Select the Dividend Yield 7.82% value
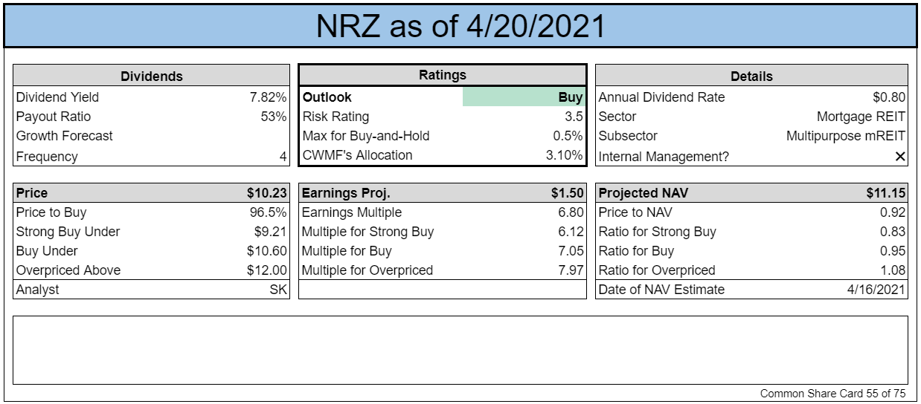Viewport: 921px width, 404px height. 268,97
